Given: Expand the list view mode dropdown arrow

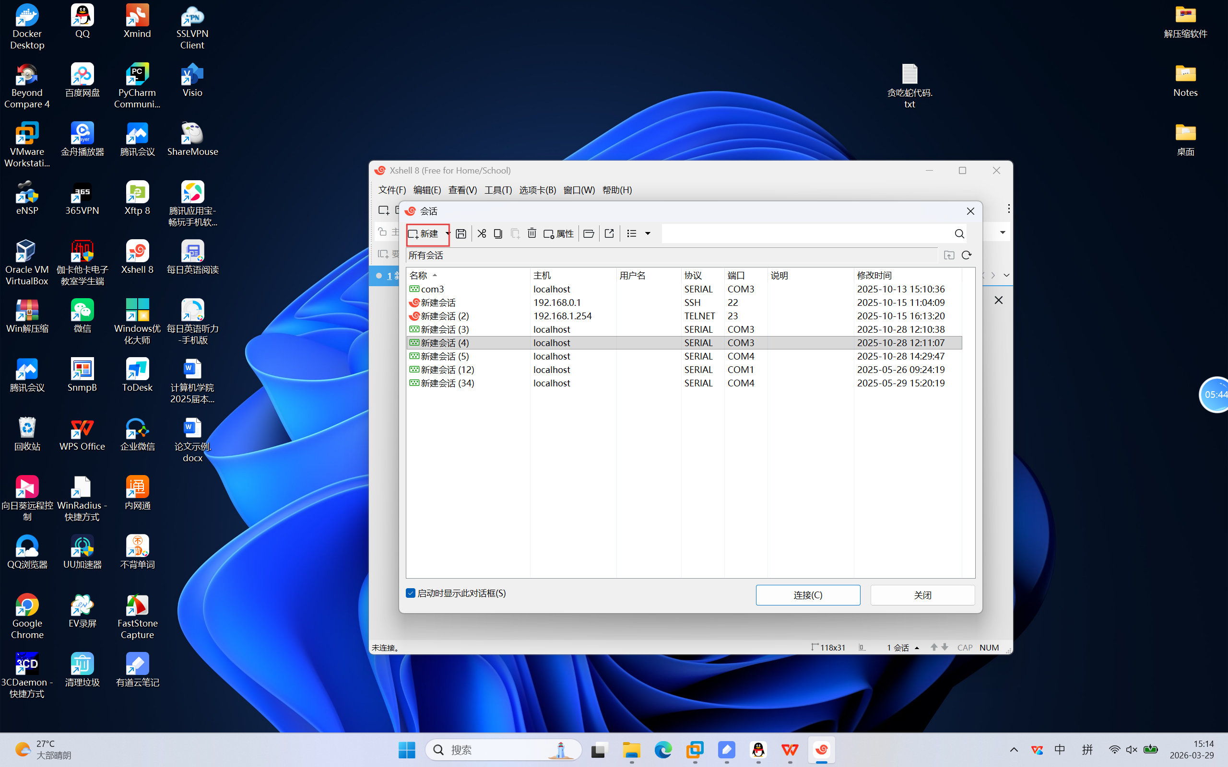Looking at the screenshot, I should pyautogui.click(x=648, y=234).
